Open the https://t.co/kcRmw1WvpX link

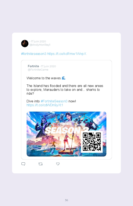tap(67, 54)
